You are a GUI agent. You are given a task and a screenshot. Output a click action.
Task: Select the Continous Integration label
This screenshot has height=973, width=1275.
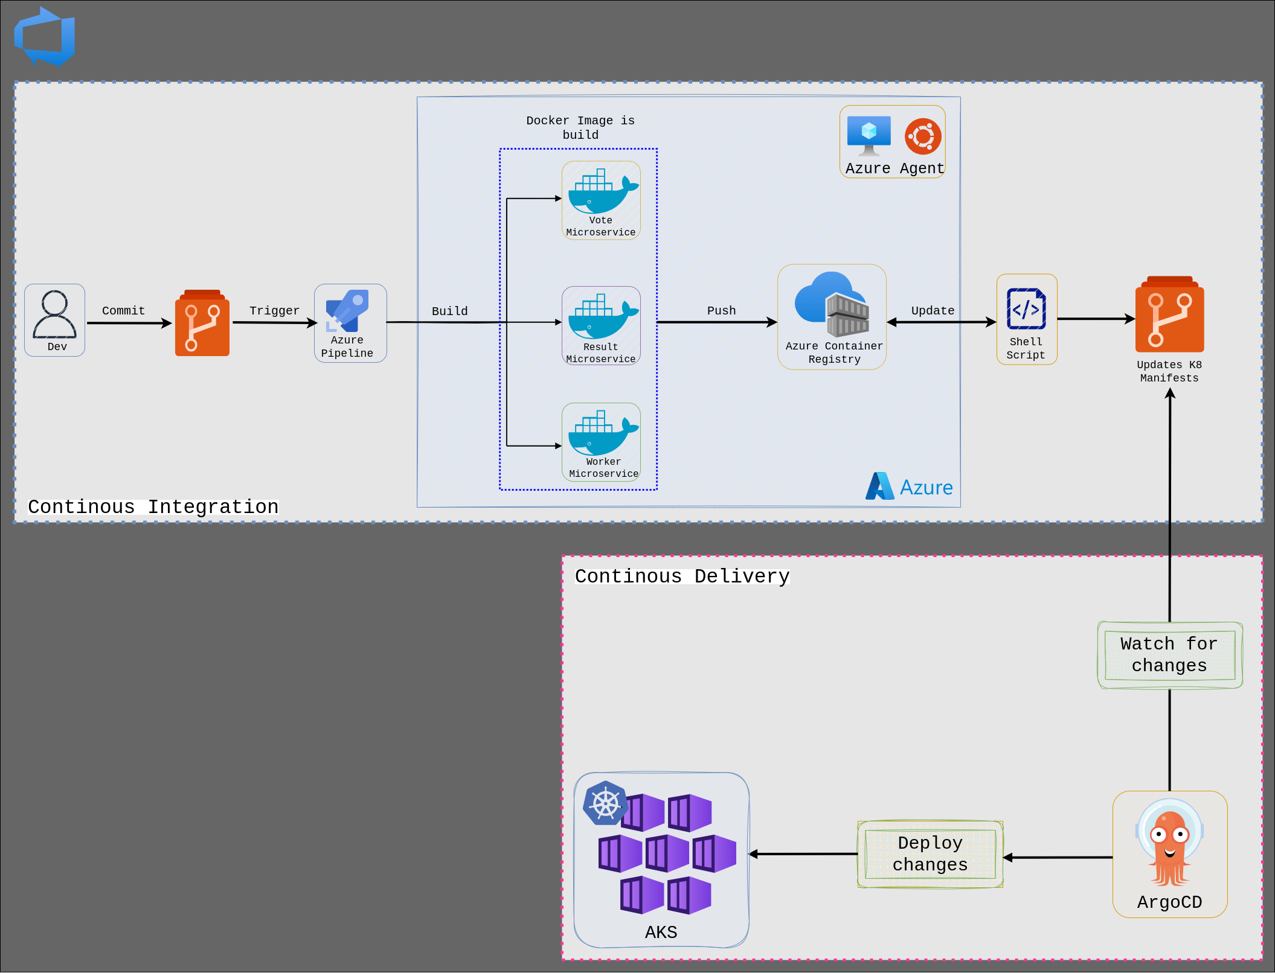153,507
